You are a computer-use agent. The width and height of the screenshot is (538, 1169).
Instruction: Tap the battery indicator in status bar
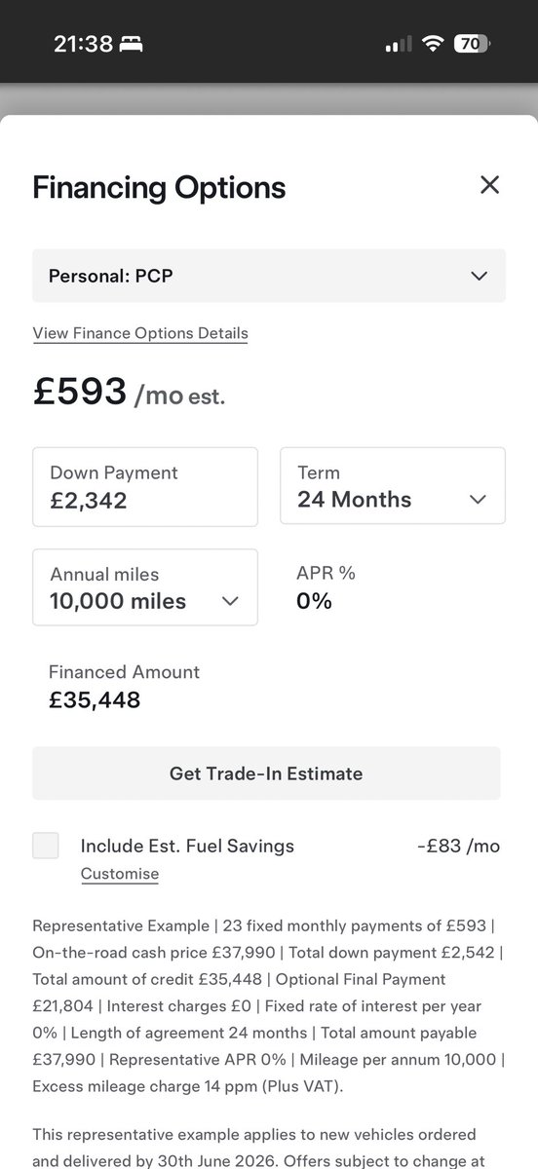click(x=473, y=44)
